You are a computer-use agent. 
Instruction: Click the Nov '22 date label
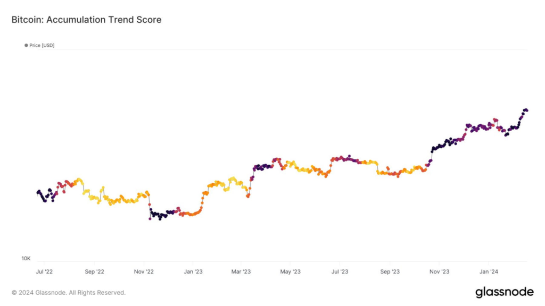pos(143,272)
